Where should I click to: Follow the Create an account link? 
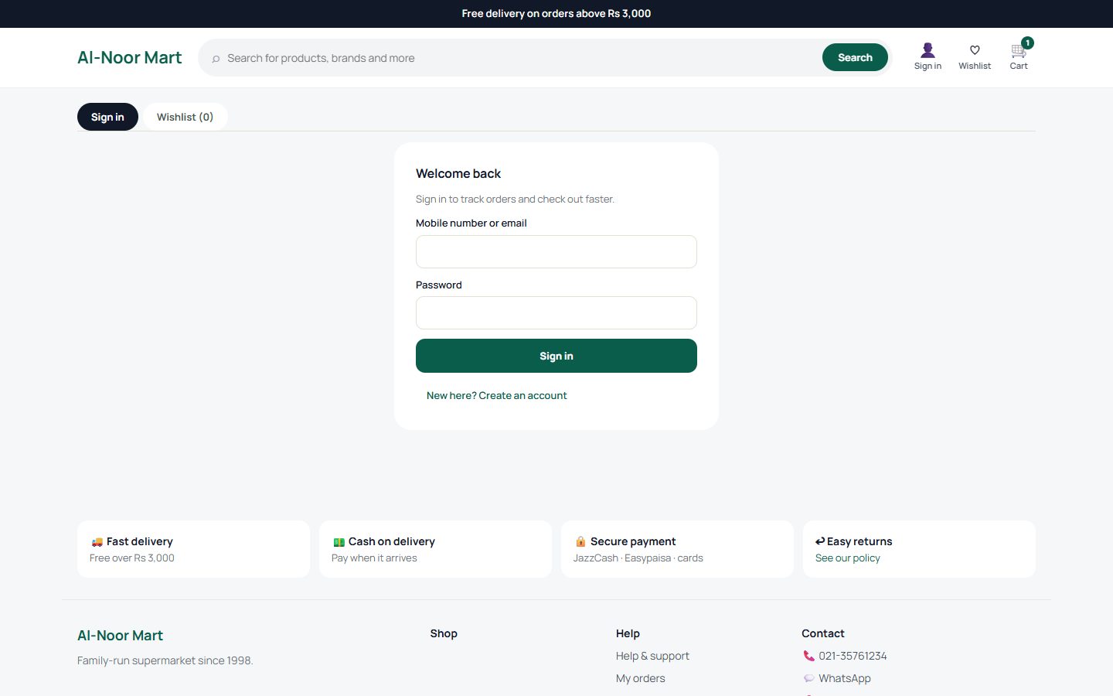click(x=497, y=395)
